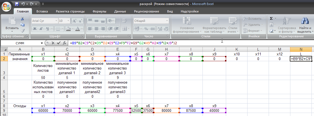The height and width of the screenshot is (116, 314).
Task: Open Шрифт group dialog launcher
Action: [82, 37]
